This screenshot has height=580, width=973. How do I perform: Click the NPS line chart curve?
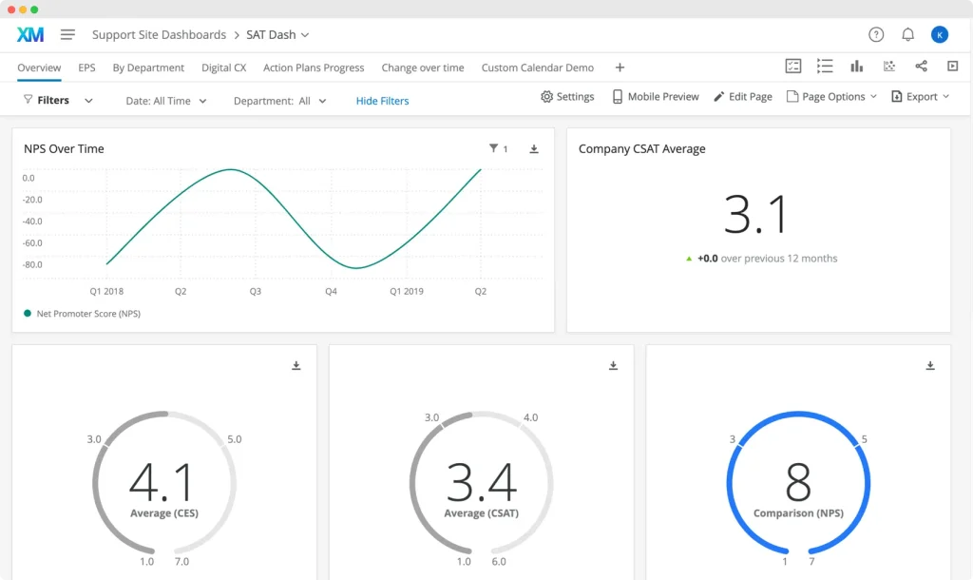(x=295, y=219)
